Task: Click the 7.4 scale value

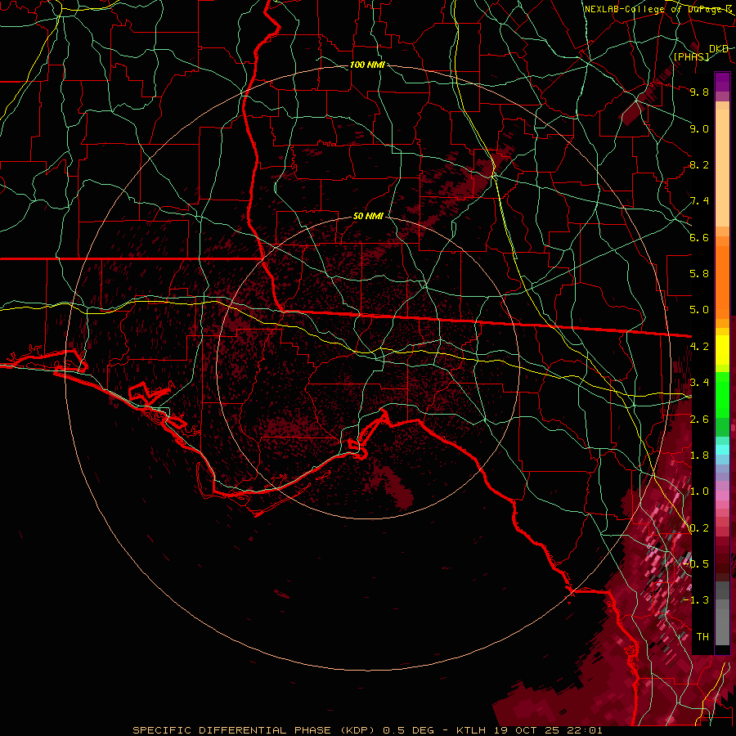Action: pos(699,201)
